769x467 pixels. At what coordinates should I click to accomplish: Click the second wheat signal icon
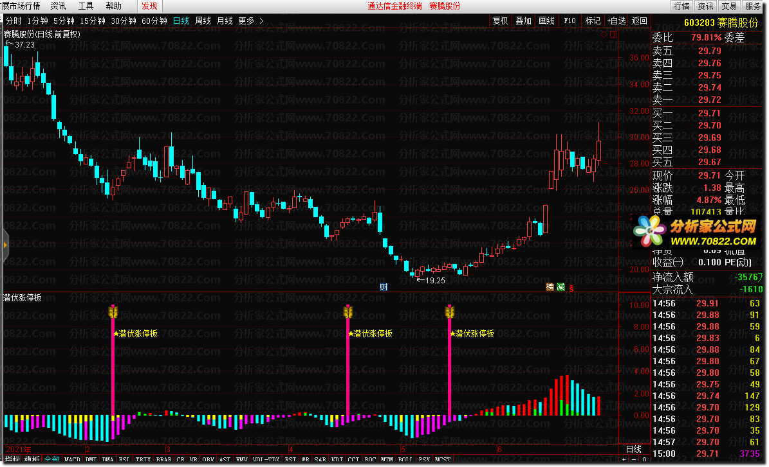coord(348,312)
